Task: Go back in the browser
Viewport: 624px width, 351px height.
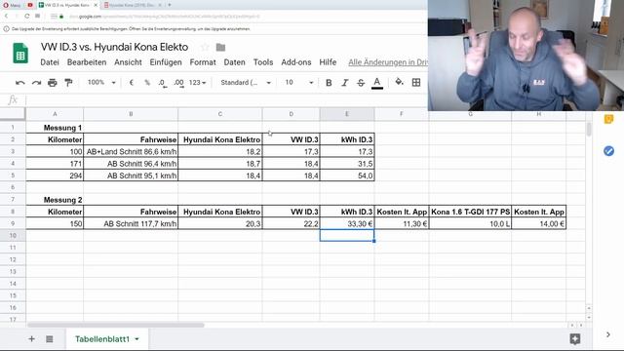Action: pos(7,17)
